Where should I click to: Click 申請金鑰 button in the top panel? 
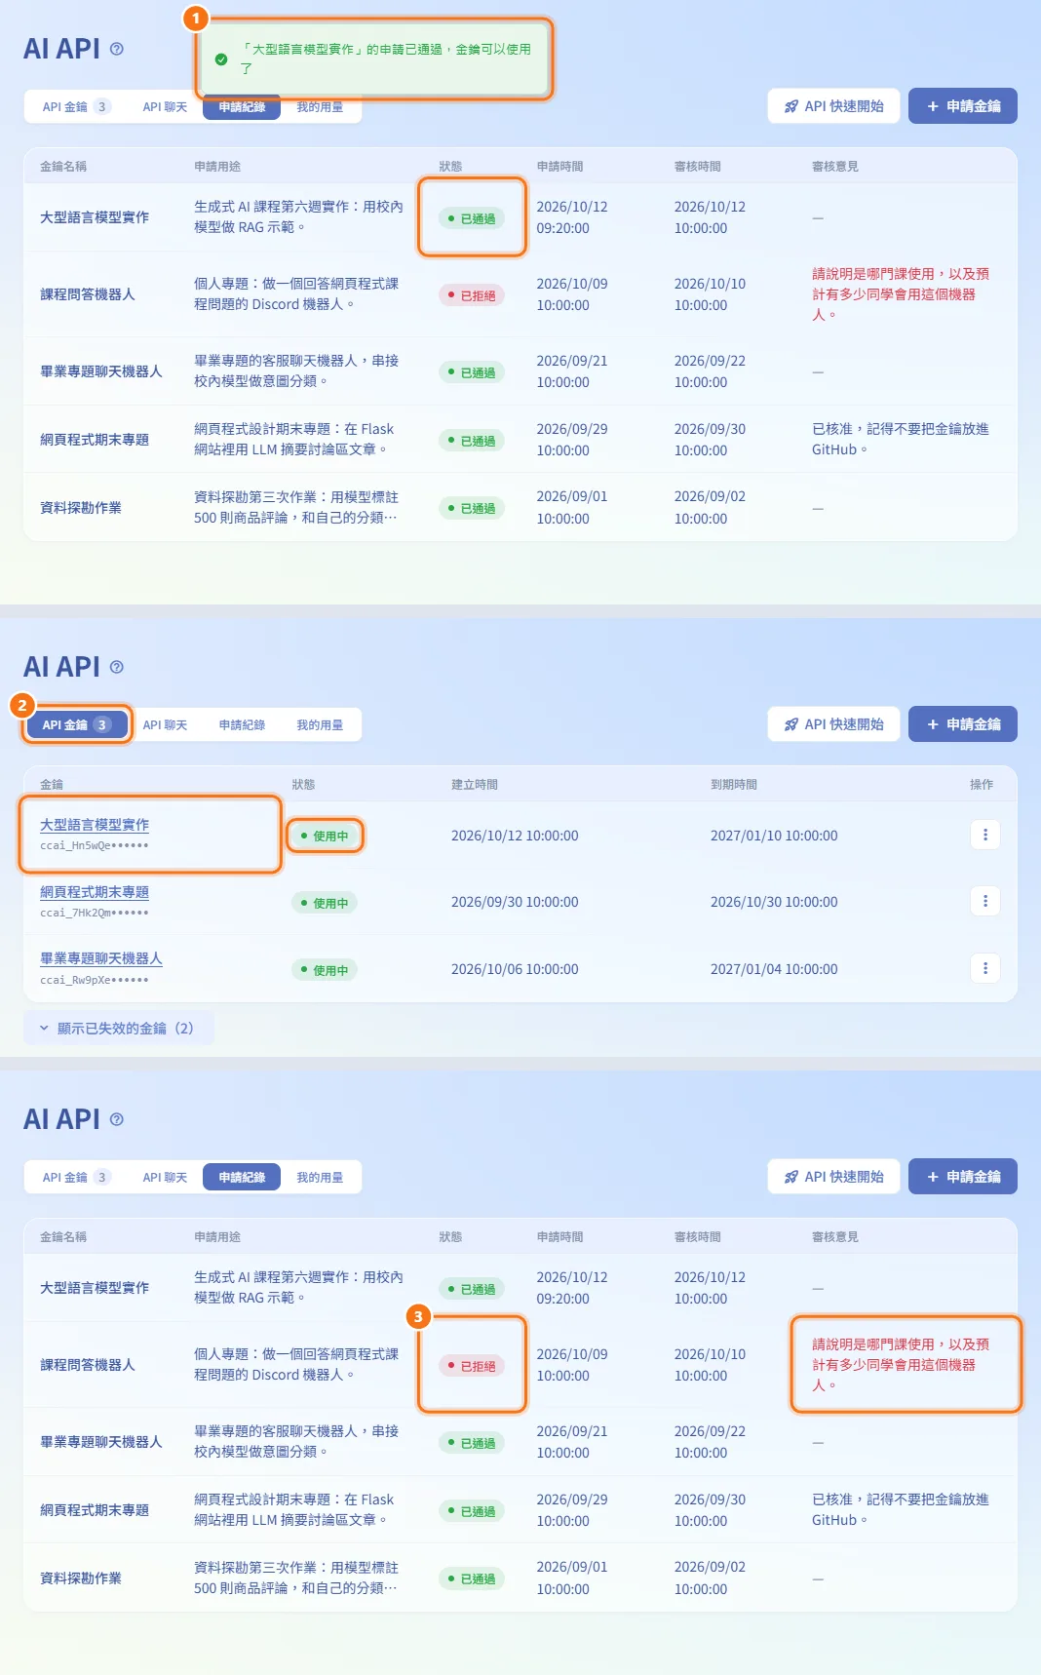(963, 106)
